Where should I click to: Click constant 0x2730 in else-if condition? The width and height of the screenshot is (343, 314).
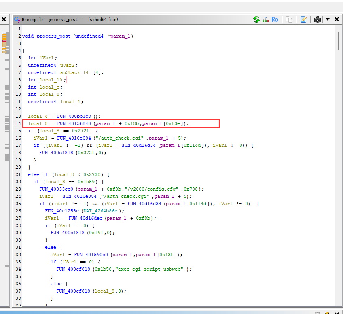pos(92,175)
